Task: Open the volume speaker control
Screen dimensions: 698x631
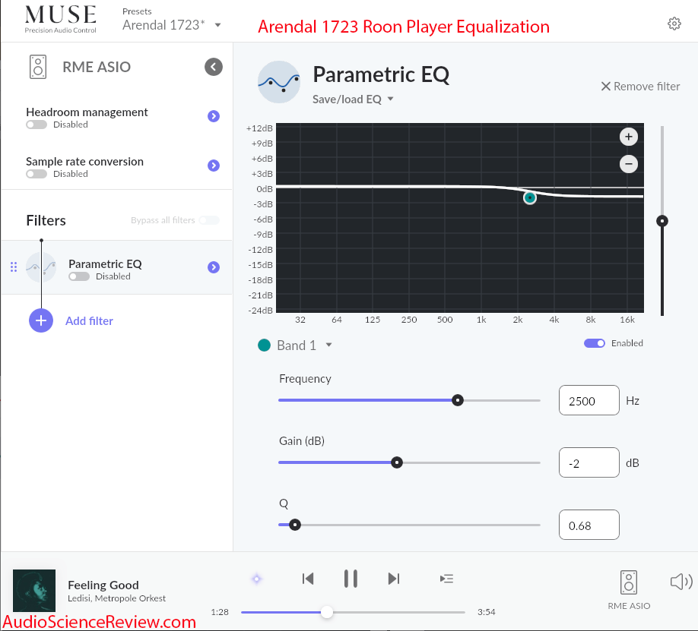Action: 681,581
